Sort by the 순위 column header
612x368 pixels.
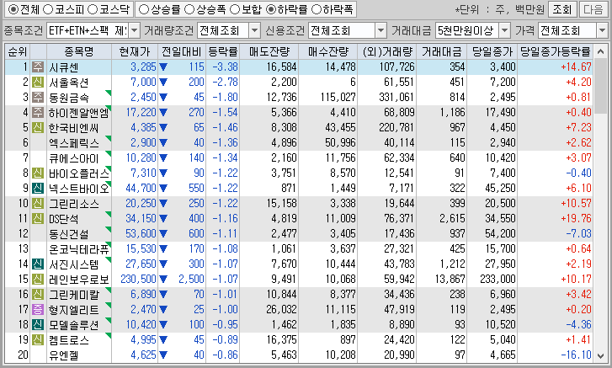pos(18,51)
